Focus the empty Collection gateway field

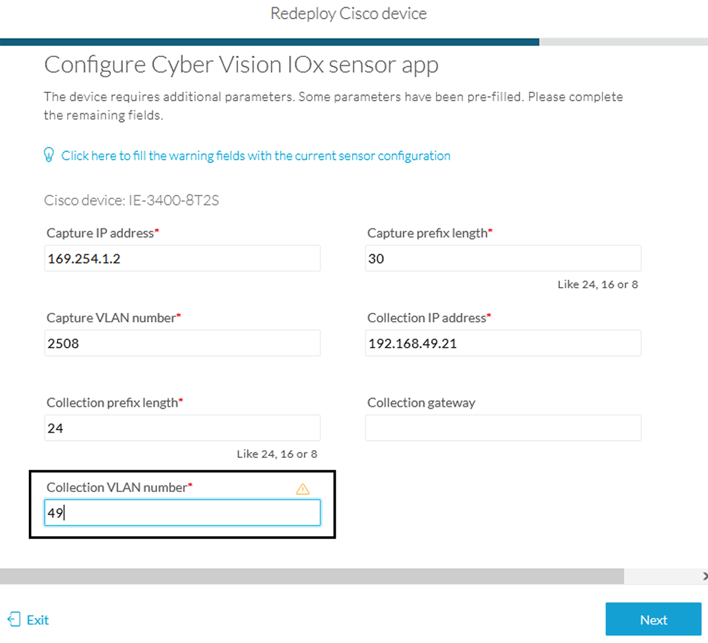(502, 427)
